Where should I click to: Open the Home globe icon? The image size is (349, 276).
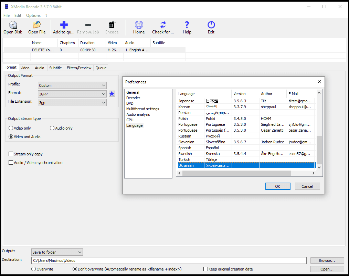139,25
